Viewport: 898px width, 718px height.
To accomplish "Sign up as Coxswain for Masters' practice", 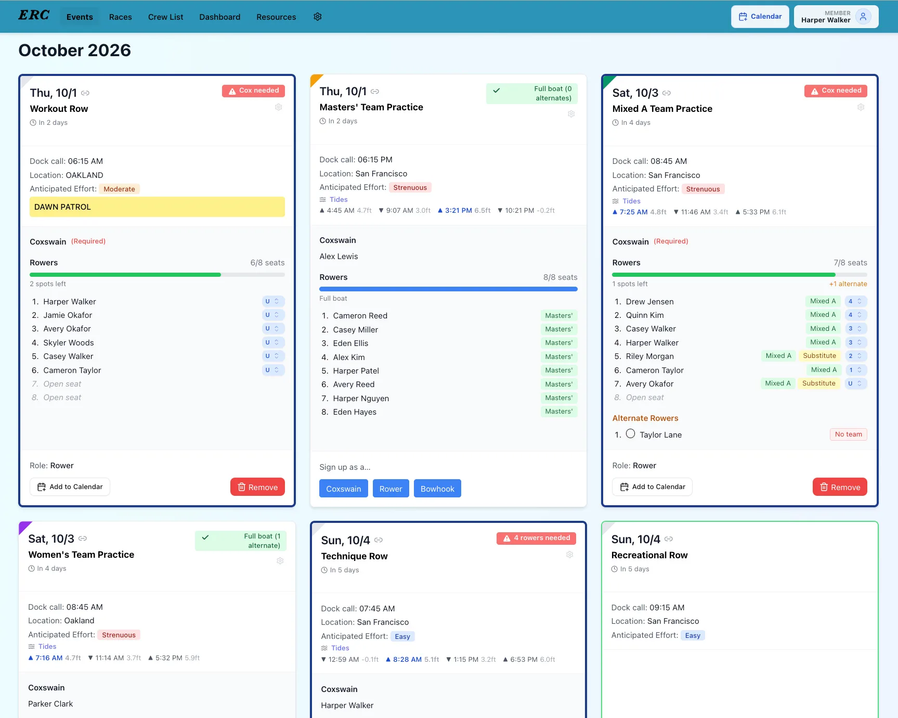I will (344, 489).
